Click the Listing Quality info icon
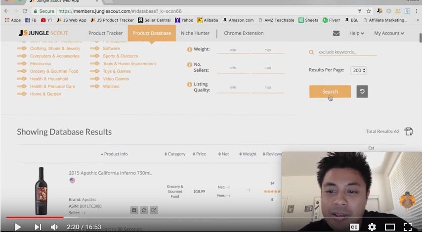 coord(190,84)
